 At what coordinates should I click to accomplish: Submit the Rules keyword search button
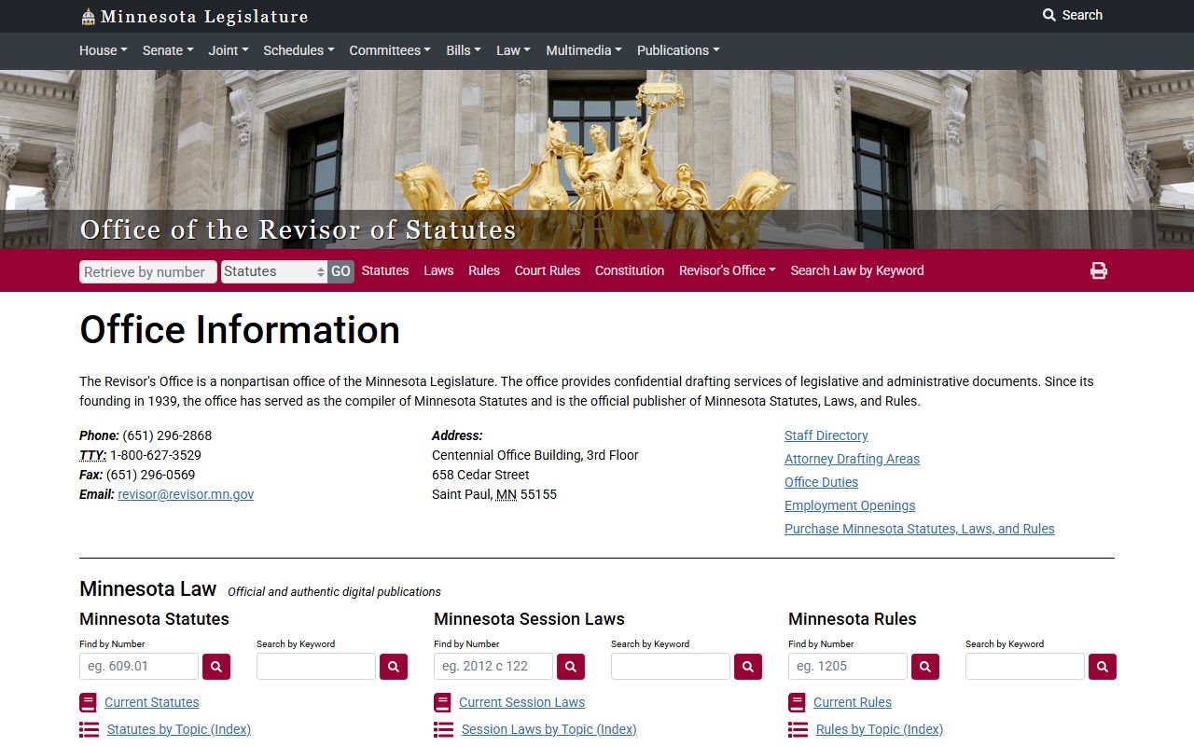[x=1103, y=667]
